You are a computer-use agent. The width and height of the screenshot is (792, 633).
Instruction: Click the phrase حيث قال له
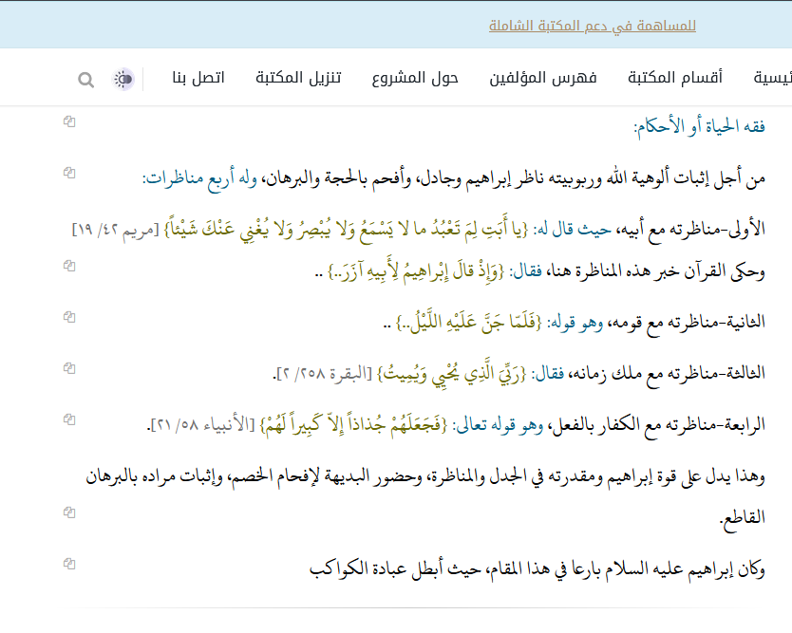pyautogui.click(x=573, y=230)
